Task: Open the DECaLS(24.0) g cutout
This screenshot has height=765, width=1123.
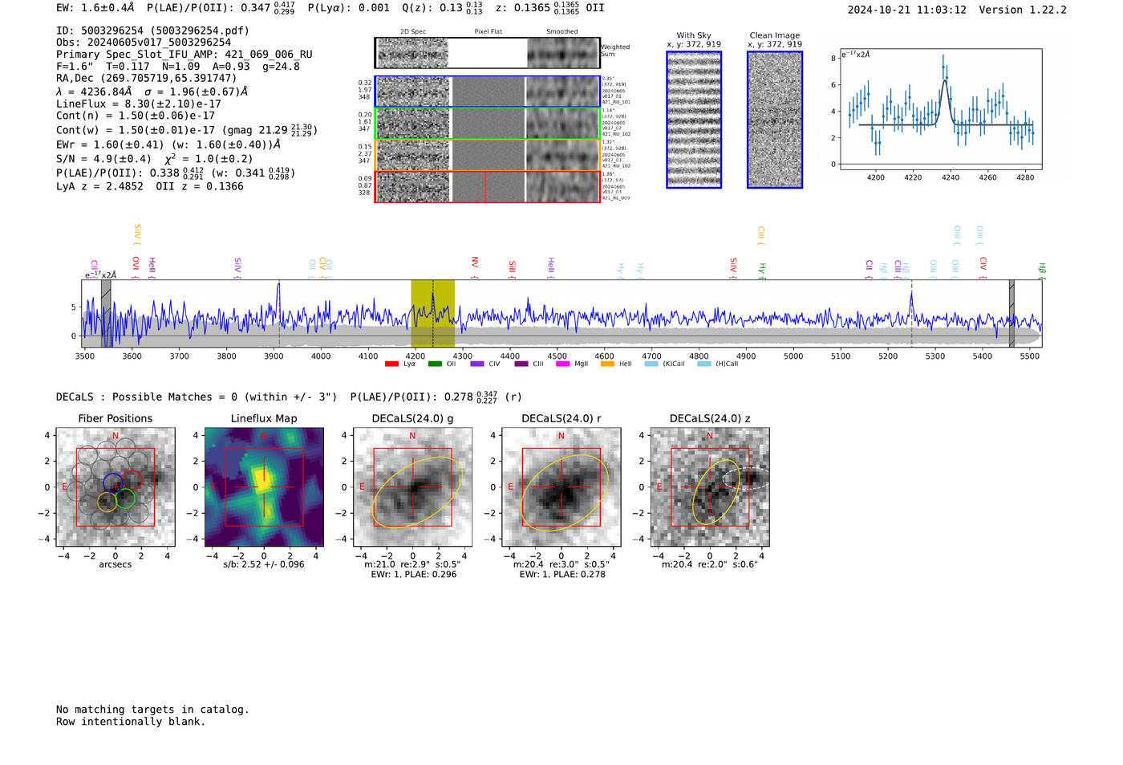Action: [x=412, y=486]
